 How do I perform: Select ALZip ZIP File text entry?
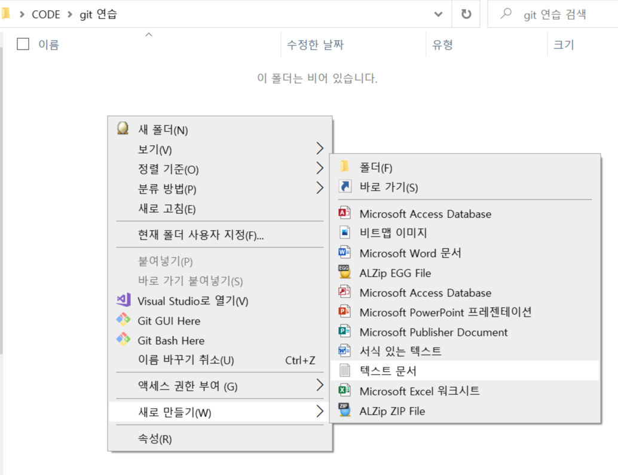tap(392, 411)
